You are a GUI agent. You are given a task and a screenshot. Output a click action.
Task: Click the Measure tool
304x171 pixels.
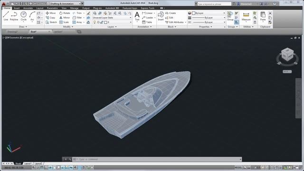click(246, 17)
